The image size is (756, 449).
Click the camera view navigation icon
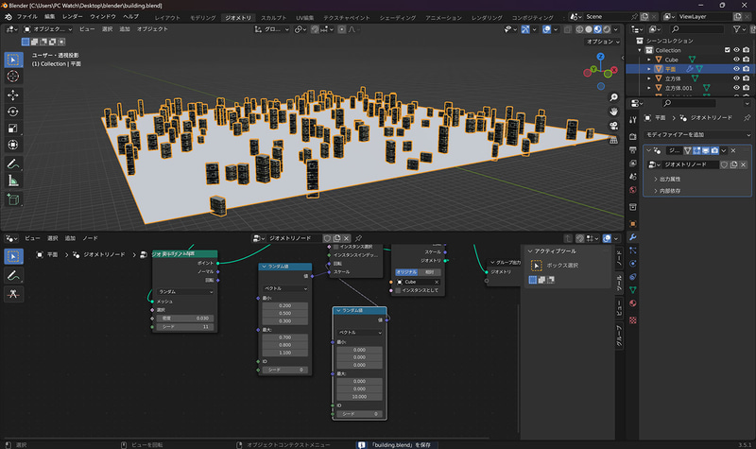coord(614,127)
